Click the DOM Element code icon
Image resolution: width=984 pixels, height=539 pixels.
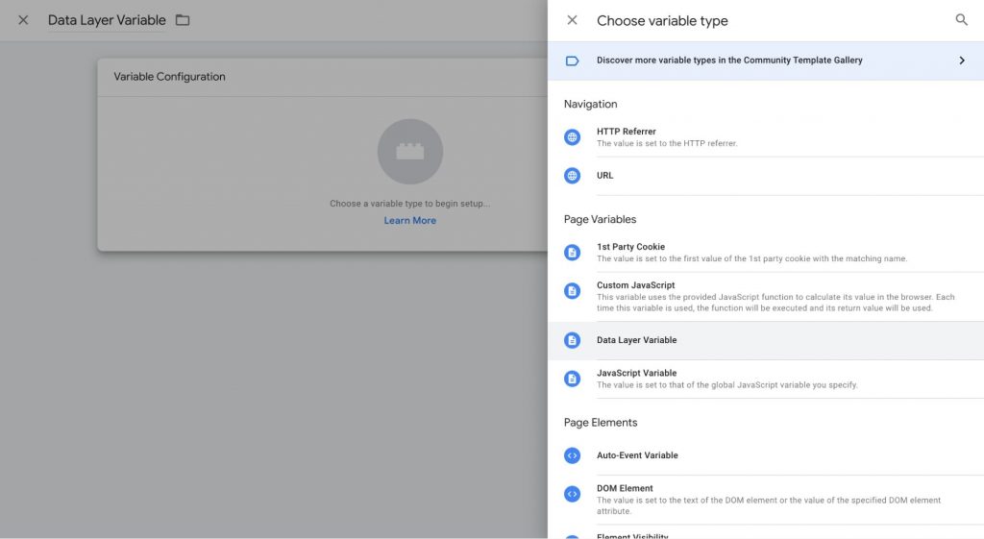[x=572, y=494]
